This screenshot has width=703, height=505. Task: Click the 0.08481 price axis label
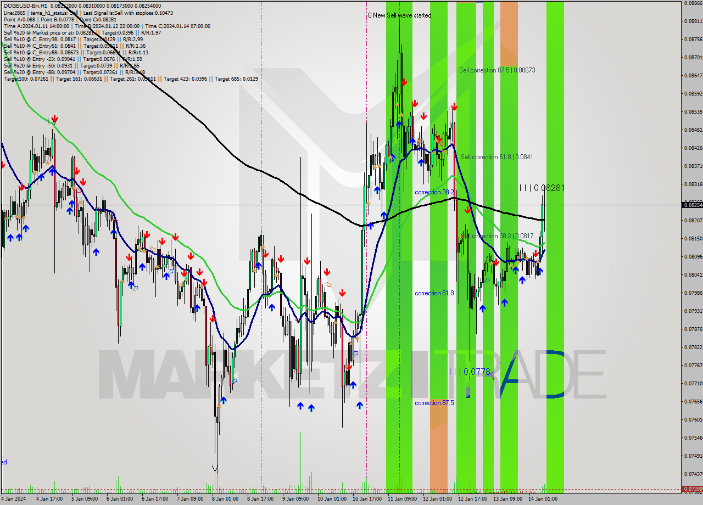coord(693,130)
